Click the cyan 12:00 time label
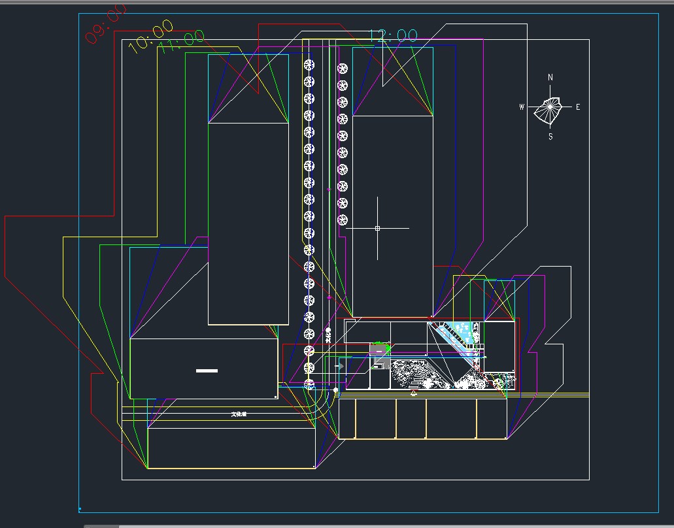Screen dimensions: 674x528 [393, 36]
